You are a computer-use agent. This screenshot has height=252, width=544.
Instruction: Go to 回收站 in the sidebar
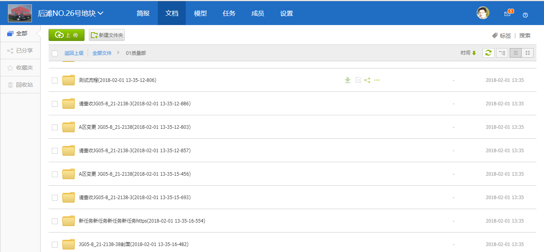tap(20, 84)
